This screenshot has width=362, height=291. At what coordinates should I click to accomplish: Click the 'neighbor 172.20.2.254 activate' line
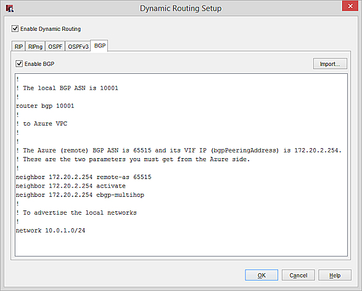point(71,186)
